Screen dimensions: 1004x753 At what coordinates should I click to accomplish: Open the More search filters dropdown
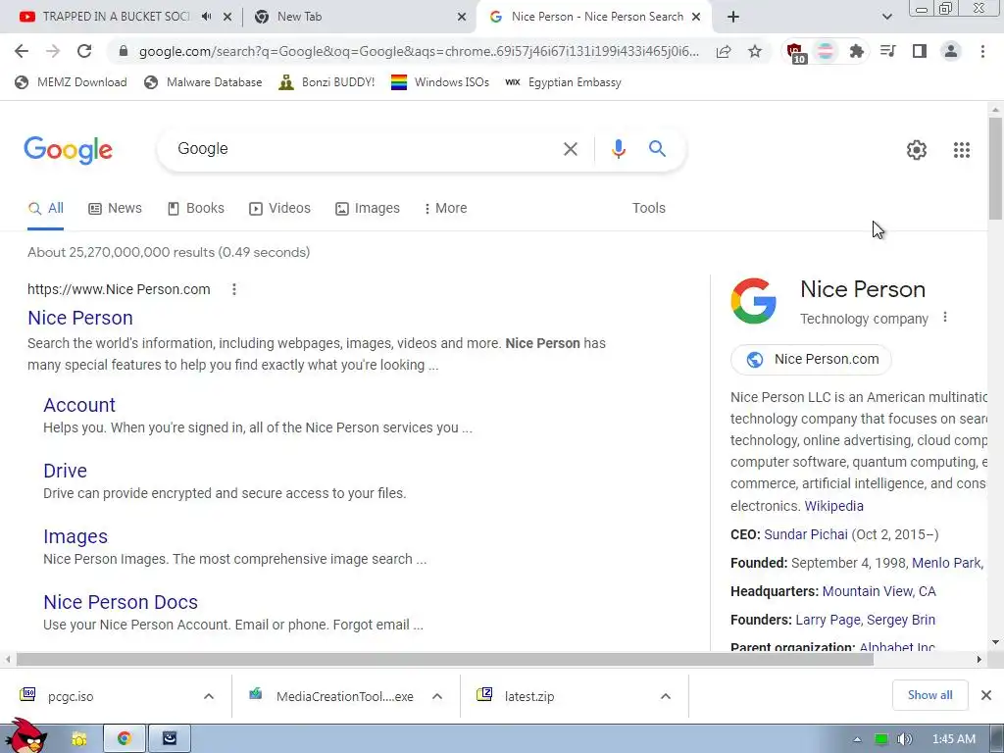click(446, 208)
